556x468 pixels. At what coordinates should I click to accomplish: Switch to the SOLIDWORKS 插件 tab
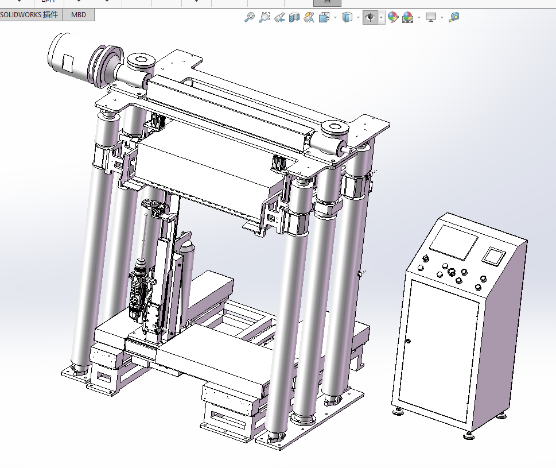[29, 15]
